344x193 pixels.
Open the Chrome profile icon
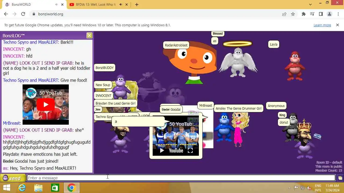(329, 14)
